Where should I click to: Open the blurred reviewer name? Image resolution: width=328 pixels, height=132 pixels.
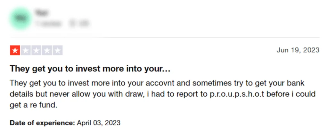click(41, 13)
